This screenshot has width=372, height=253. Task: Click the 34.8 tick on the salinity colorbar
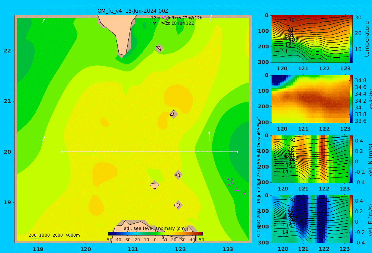[360, 80]
